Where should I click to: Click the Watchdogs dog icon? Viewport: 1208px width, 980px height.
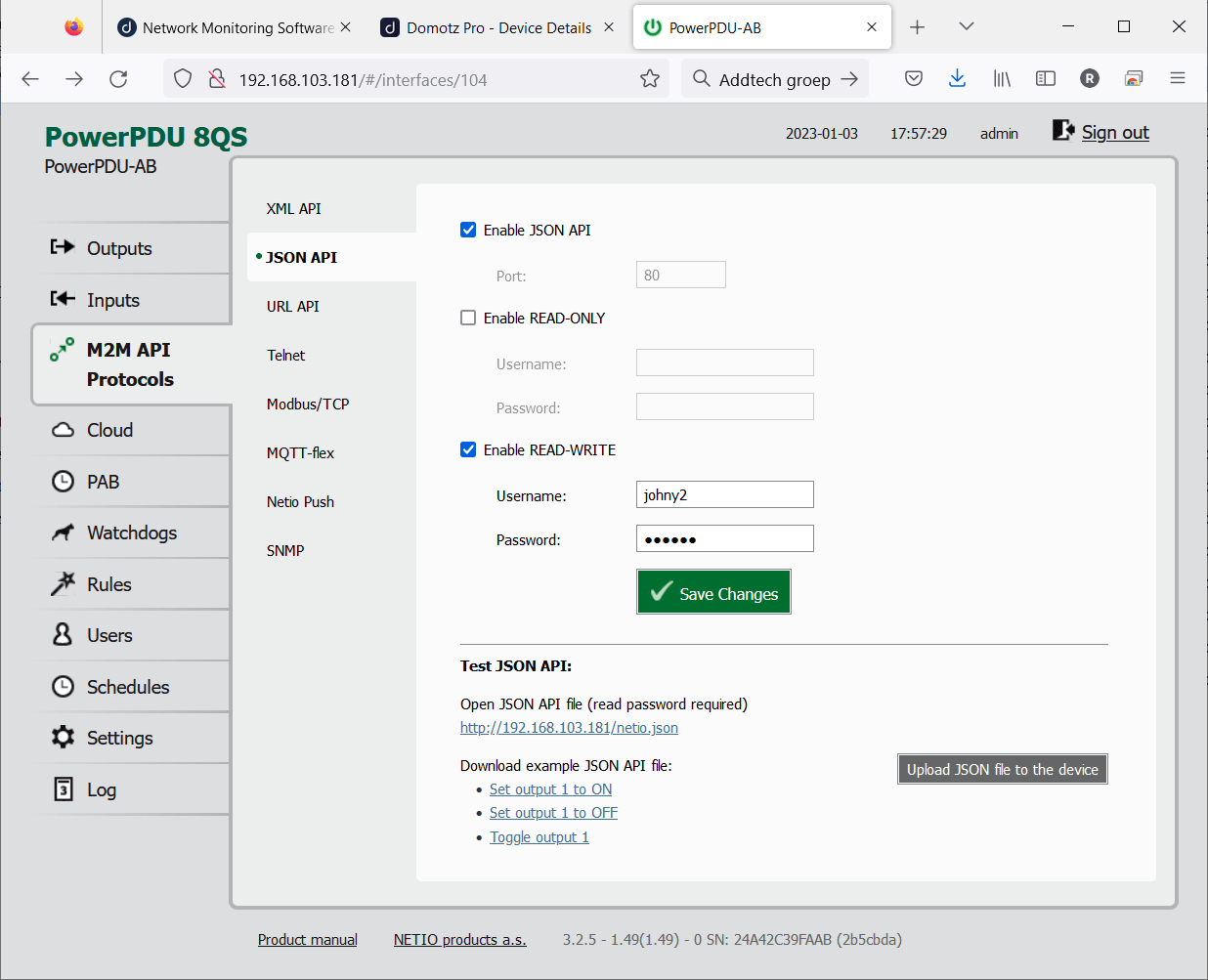pos(63,533)
